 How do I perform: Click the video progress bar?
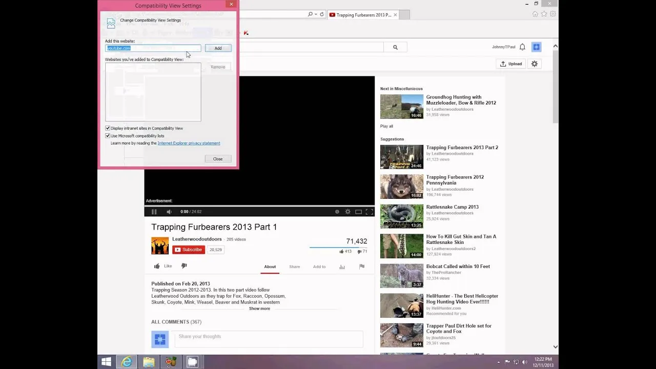coord(259,206)
